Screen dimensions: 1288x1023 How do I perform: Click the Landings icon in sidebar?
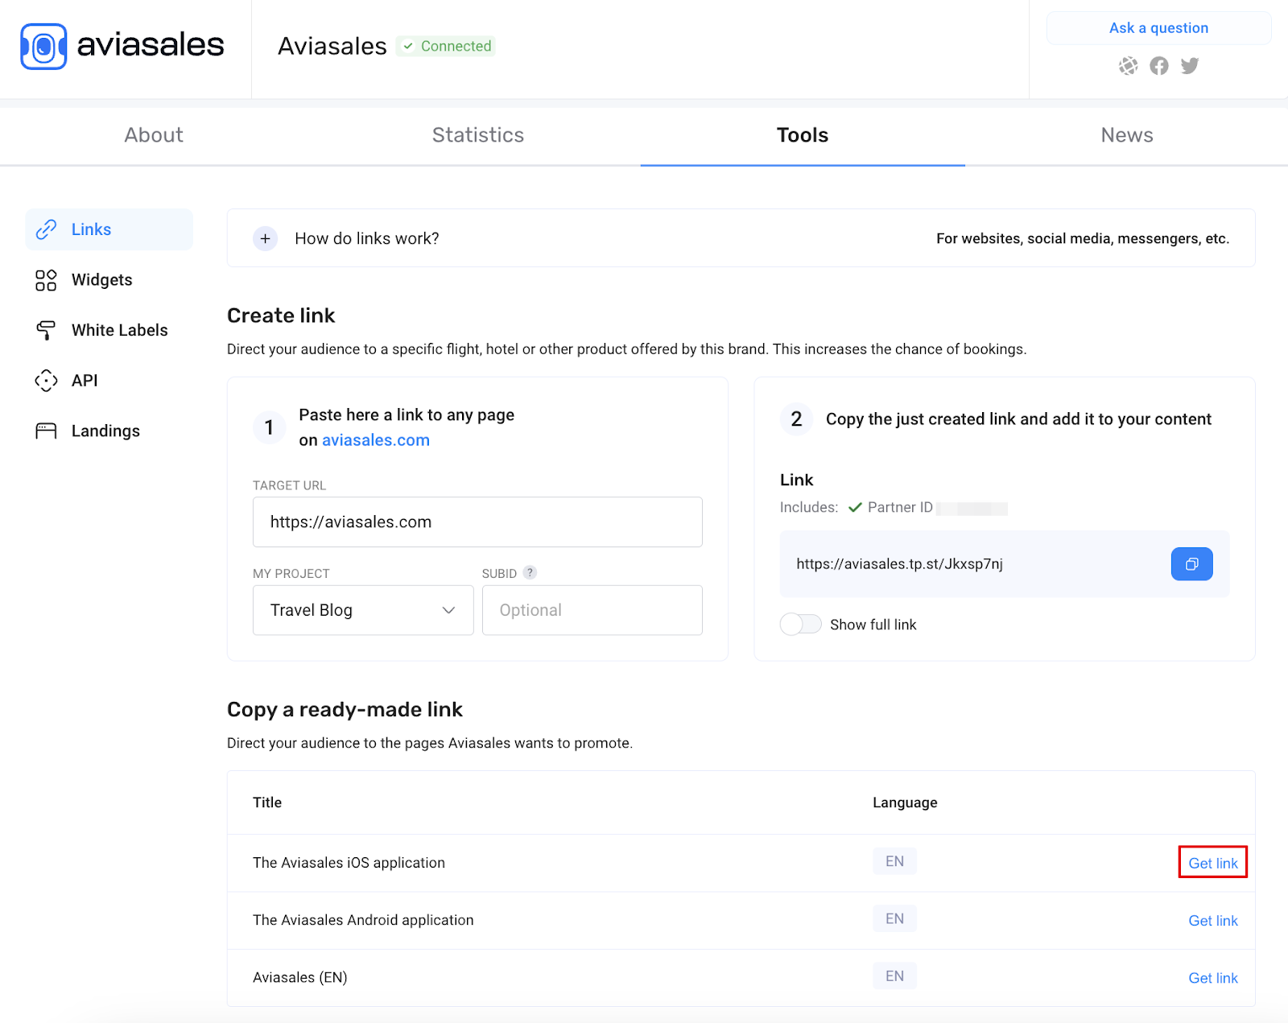click(x=46, y=431)
